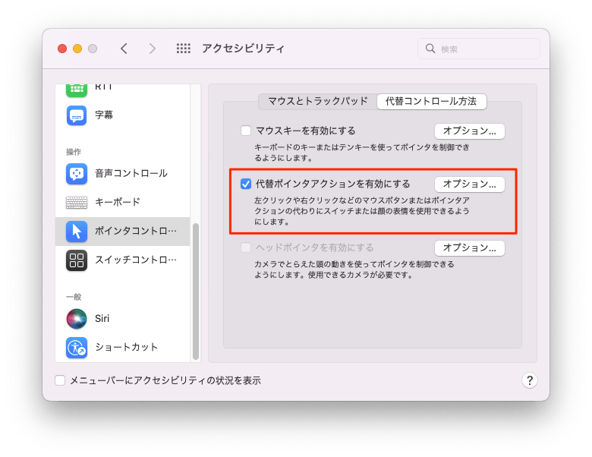The image size is (592, 457).
Task: Click the 検索 search field
Action: coord(479,49)
